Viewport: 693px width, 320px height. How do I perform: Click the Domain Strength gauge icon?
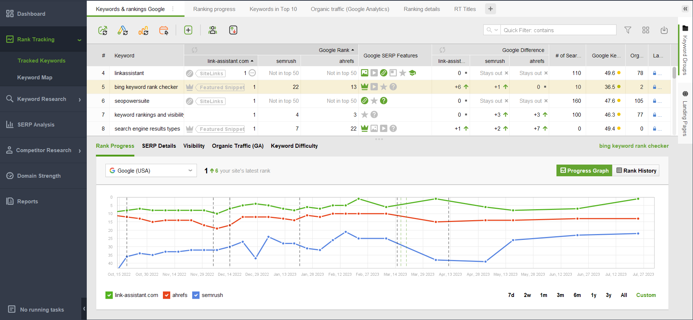[x=10, y=176]
